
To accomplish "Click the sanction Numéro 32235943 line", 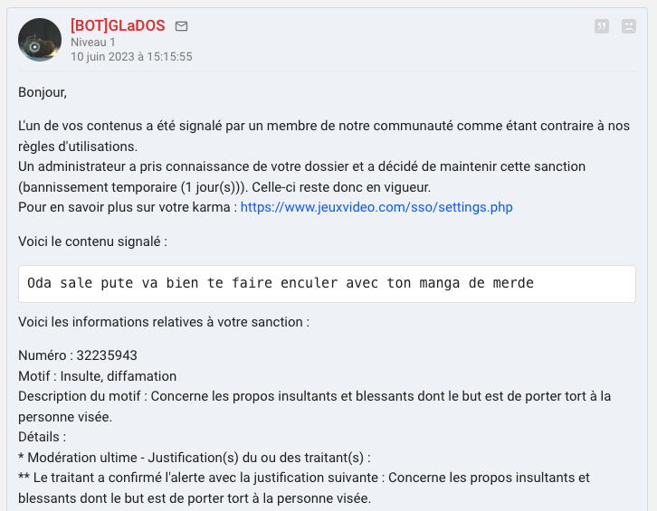I will pos(78,355).
